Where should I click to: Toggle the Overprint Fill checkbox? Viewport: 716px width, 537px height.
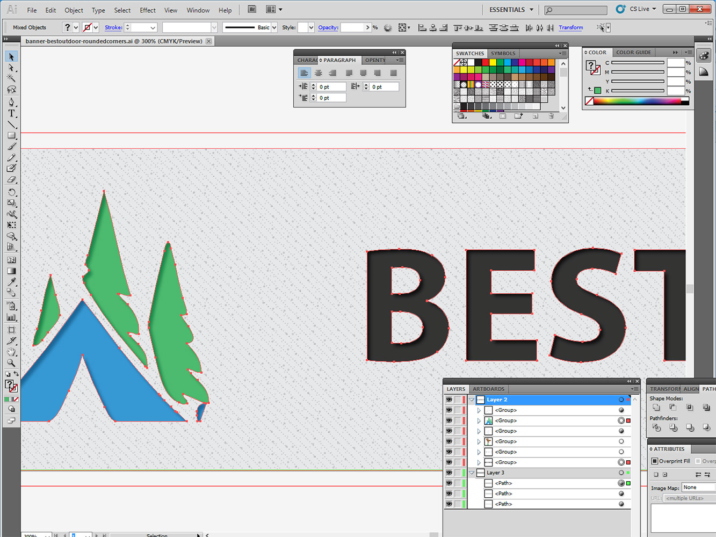coord(655,461)
